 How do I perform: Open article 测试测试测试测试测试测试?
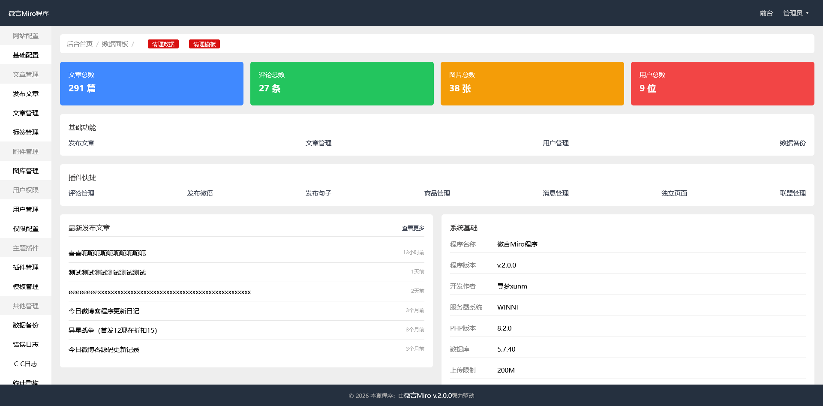point(107,272)
